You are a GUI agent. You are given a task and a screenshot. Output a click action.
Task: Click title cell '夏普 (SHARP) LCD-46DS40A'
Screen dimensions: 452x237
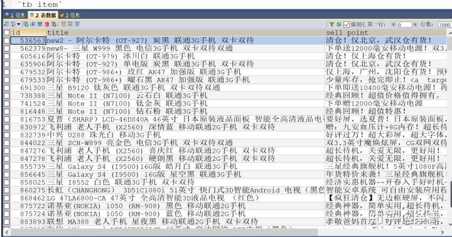pyautogui.click(x=186, y=119)
